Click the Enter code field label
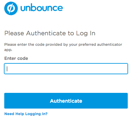 click(16, 59)
